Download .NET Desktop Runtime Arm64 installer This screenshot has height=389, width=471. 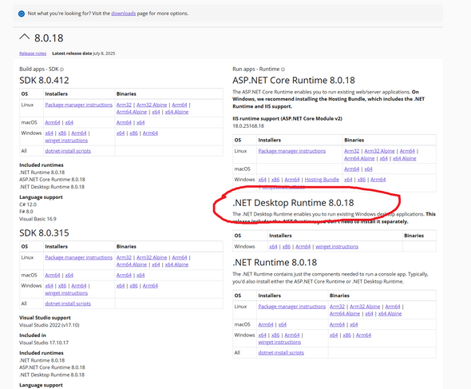click(x=303, y=247)
